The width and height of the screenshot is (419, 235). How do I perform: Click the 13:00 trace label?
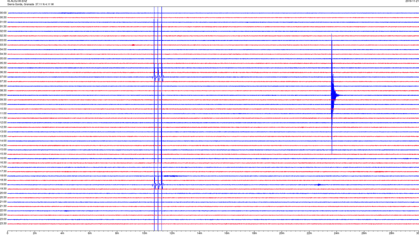coord(3,131)
